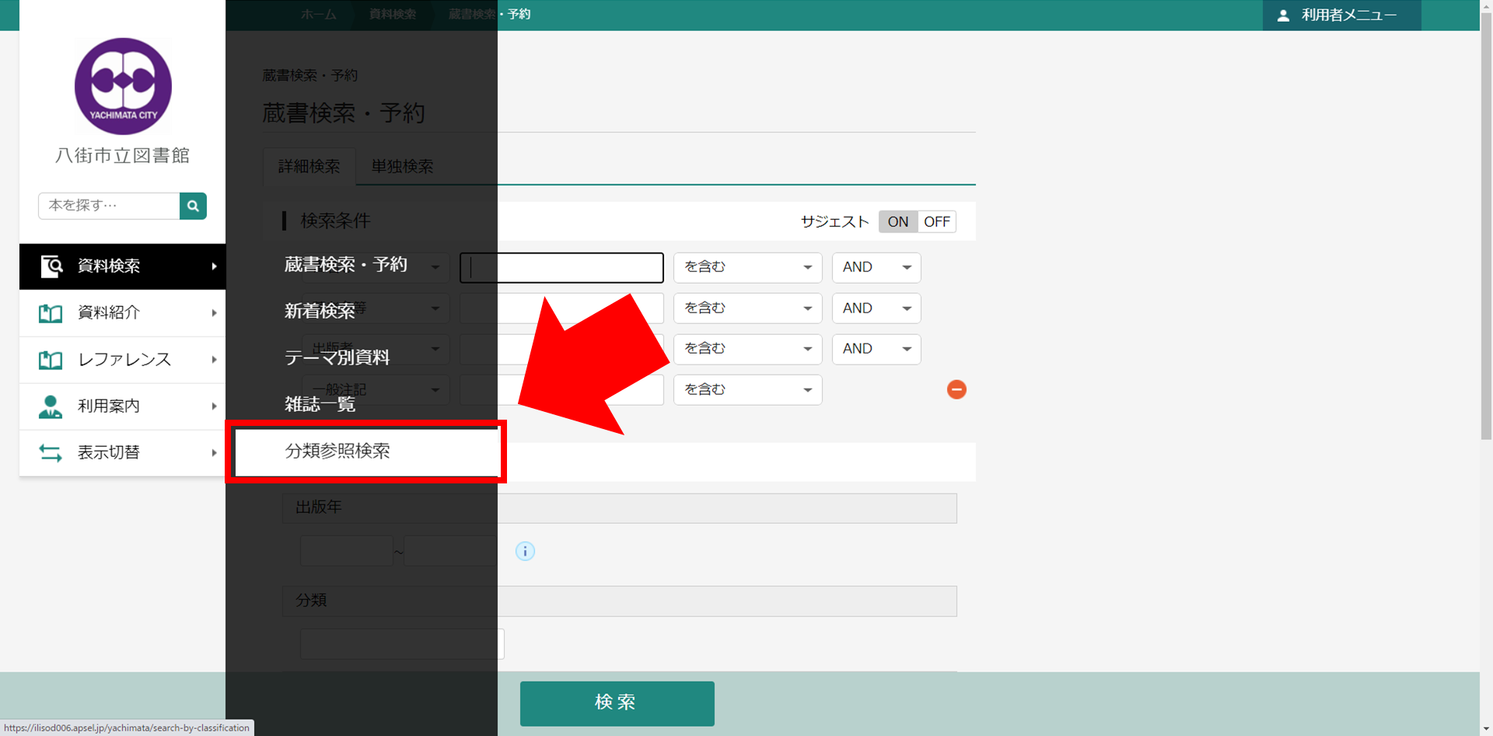Click the 資料検索 magnifier icon
Viewport: 1493px width, 736px height.
[x=51, y=266]
